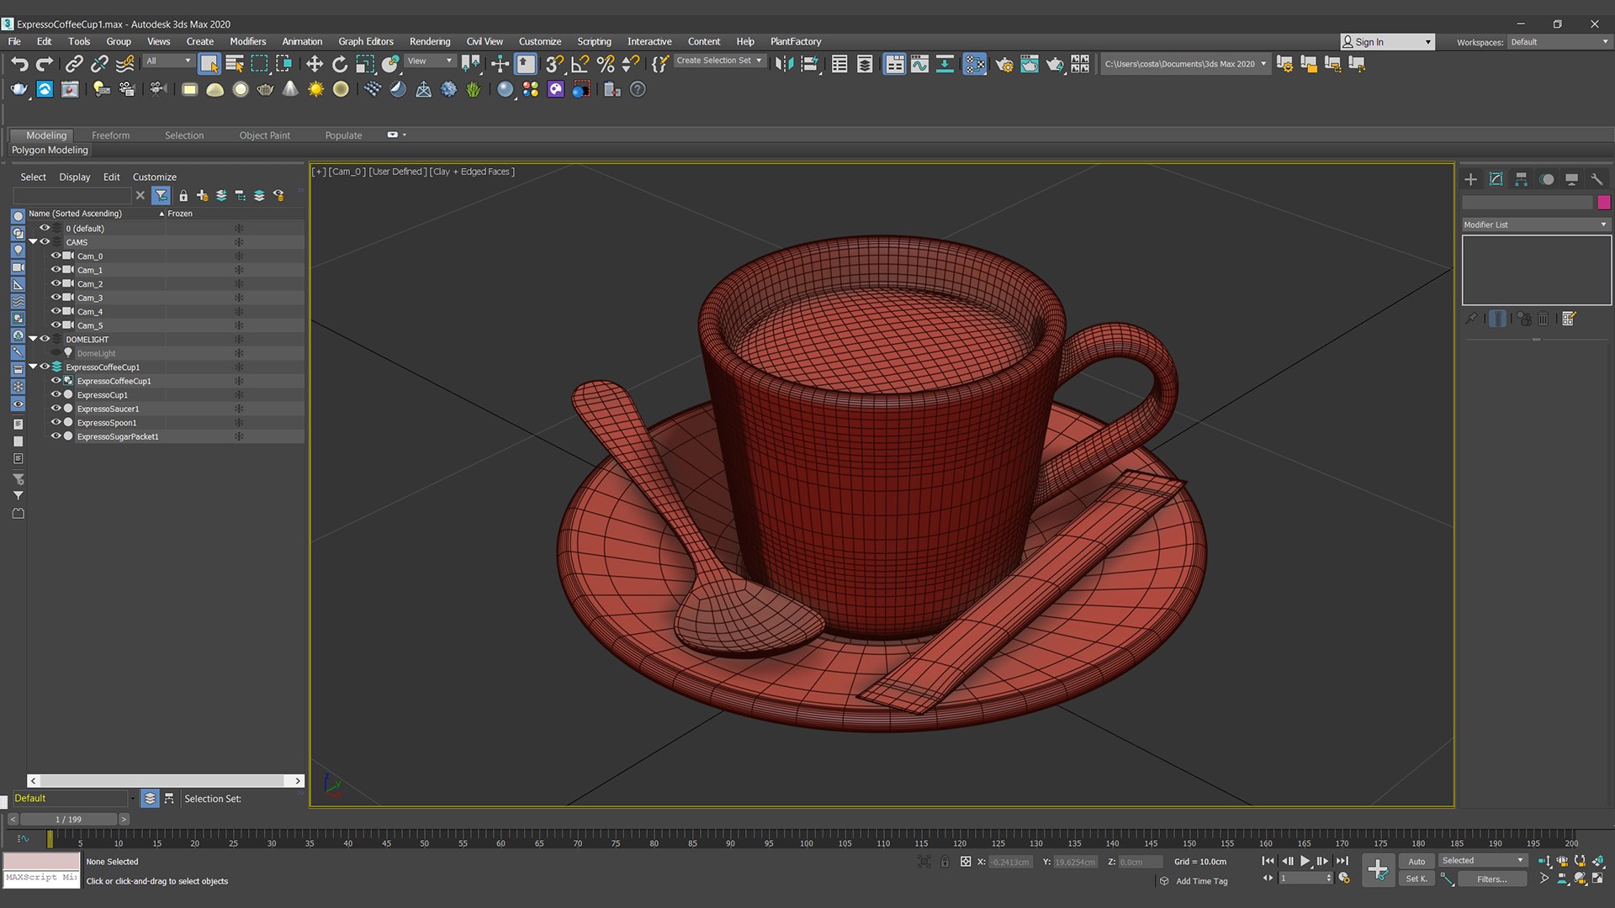This screenshot has width=1615, height=908.
Task: Switch to the Object Paint ribbon tab
Action: (264, 135)
